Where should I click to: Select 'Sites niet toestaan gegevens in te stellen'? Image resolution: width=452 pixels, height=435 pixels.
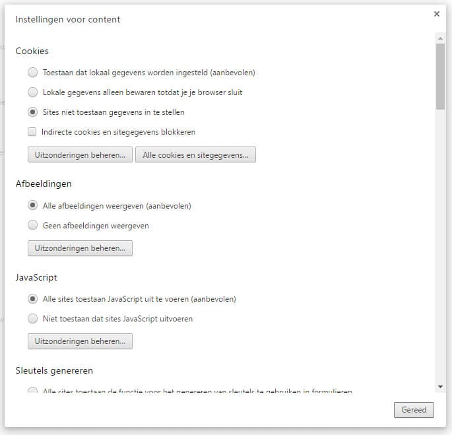(x=32, y=112)
